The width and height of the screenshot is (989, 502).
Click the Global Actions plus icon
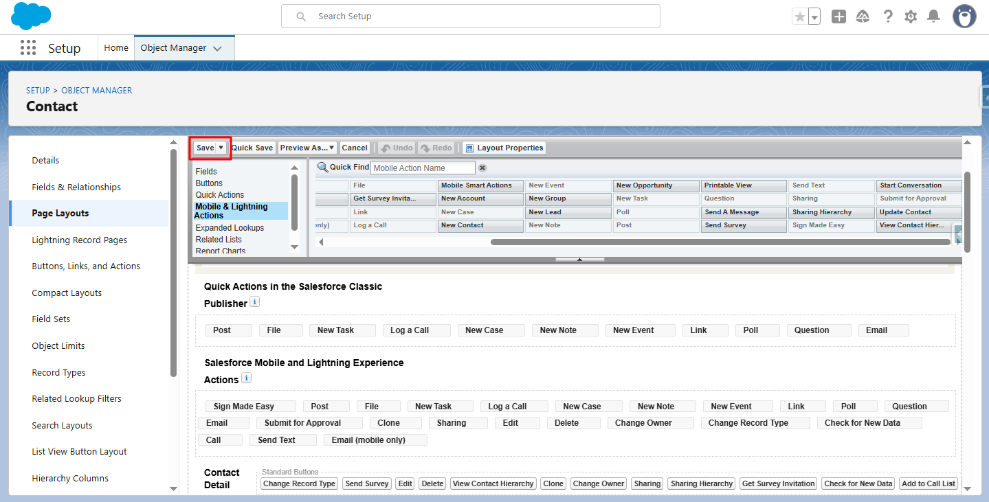[x=838, y=17]
